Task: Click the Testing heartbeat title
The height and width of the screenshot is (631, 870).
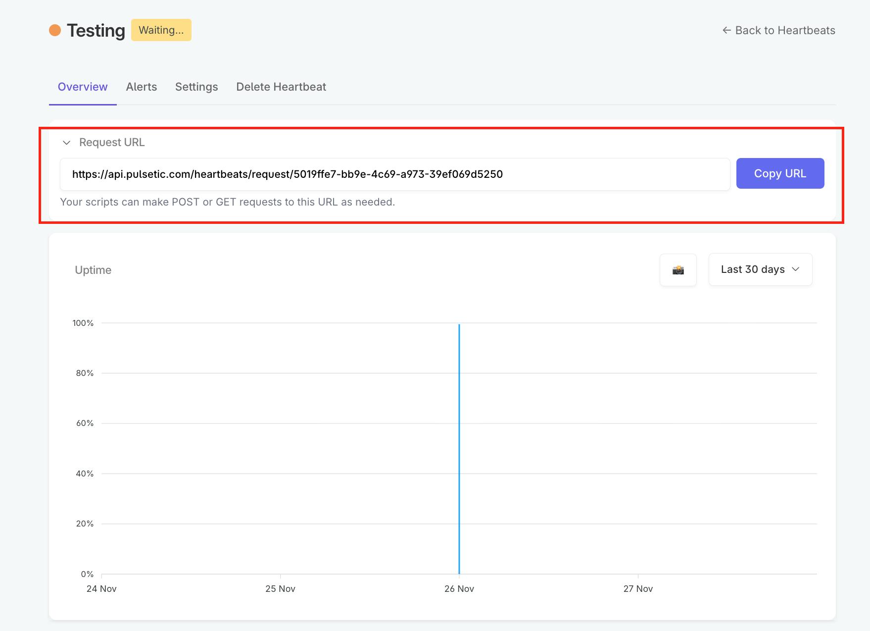Action: [96, 31]
